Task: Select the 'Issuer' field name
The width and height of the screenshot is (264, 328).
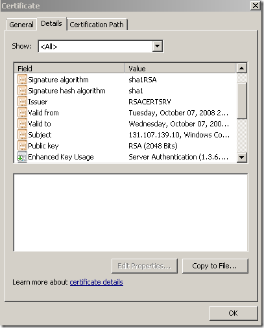Action: 38,102
